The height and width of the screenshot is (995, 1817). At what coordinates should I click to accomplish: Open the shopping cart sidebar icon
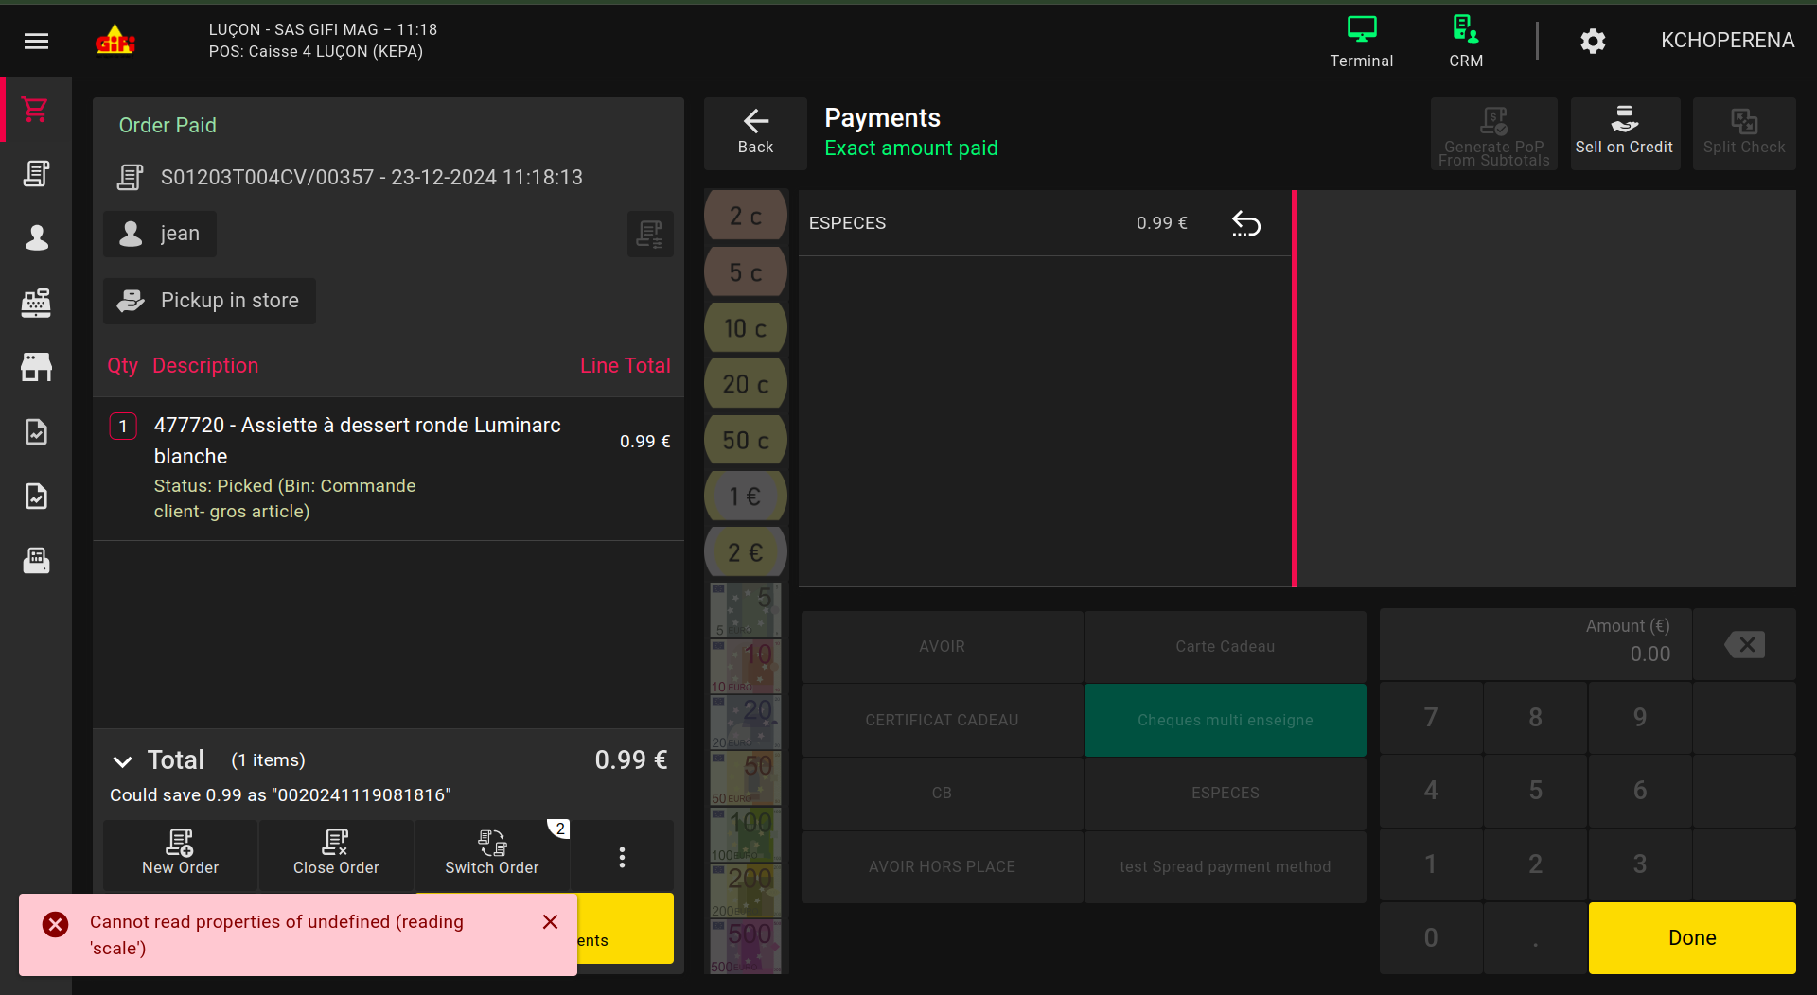[36, 110]
